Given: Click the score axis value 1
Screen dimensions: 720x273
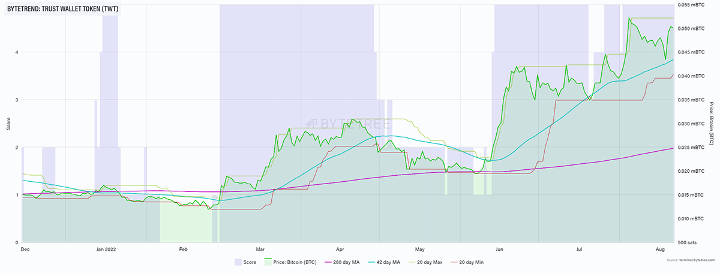Looking at the screenshot, I should click(x=17, y=195).
